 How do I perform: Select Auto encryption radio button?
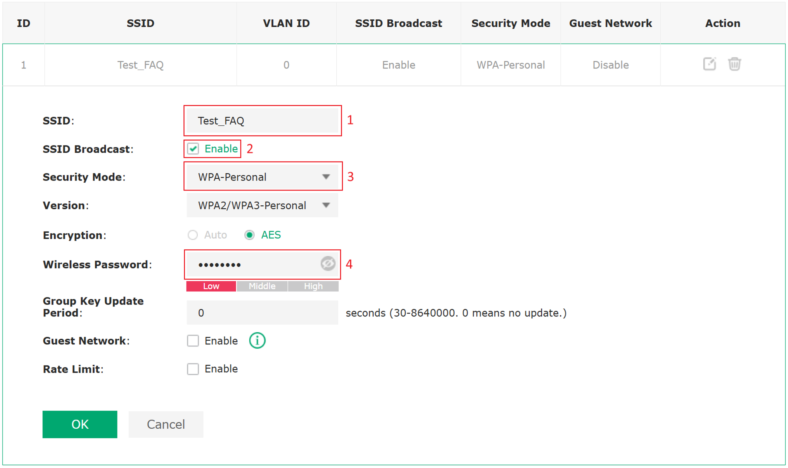[193, 235]
